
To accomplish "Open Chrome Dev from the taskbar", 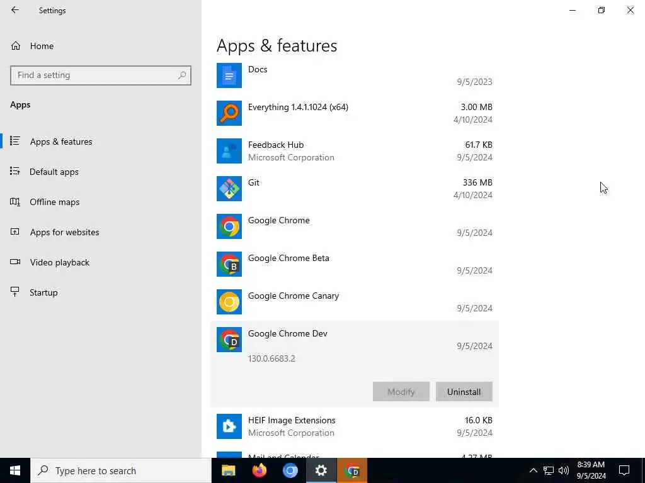I will pos(352,470).
